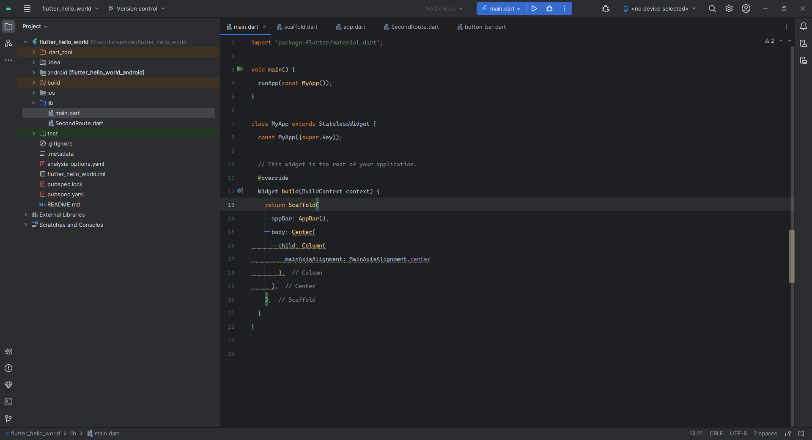Open the user account icon
The image size is (812, 440).
click(x=746, y=8)
